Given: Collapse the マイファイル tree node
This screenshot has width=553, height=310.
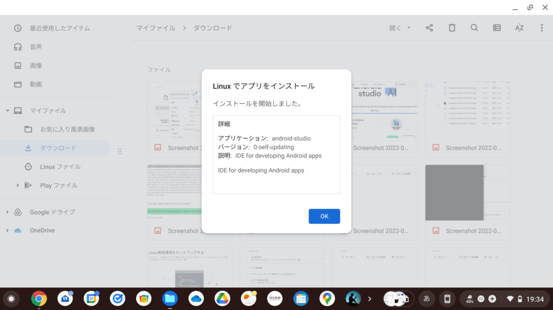Looking at the screenshot, I should (8, 111).
